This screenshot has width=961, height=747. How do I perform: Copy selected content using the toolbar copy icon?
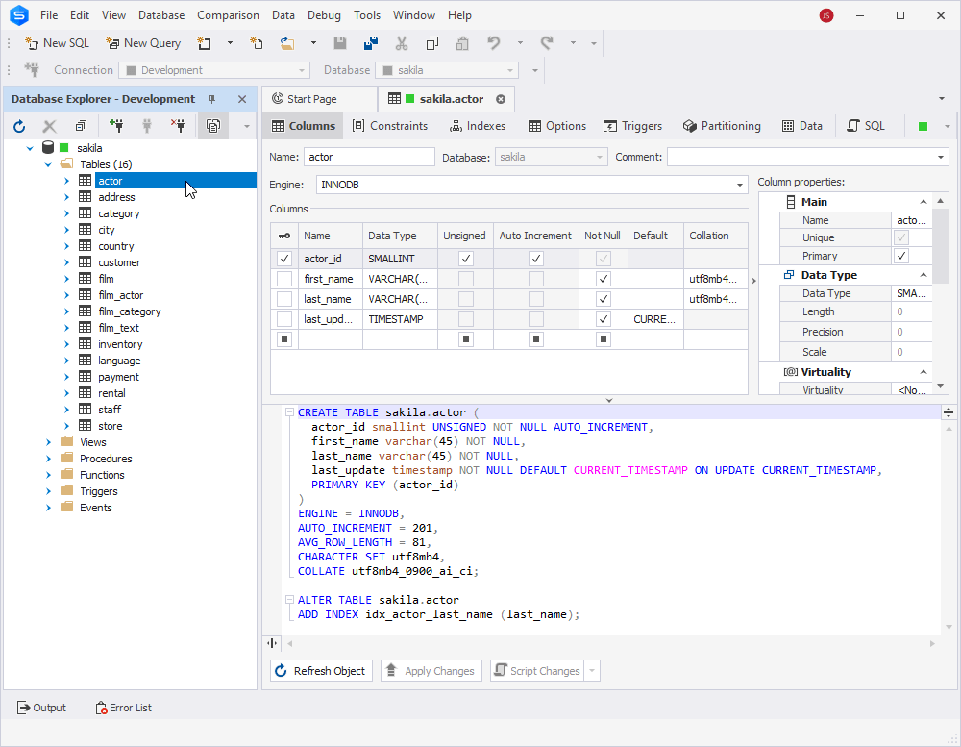431,42
